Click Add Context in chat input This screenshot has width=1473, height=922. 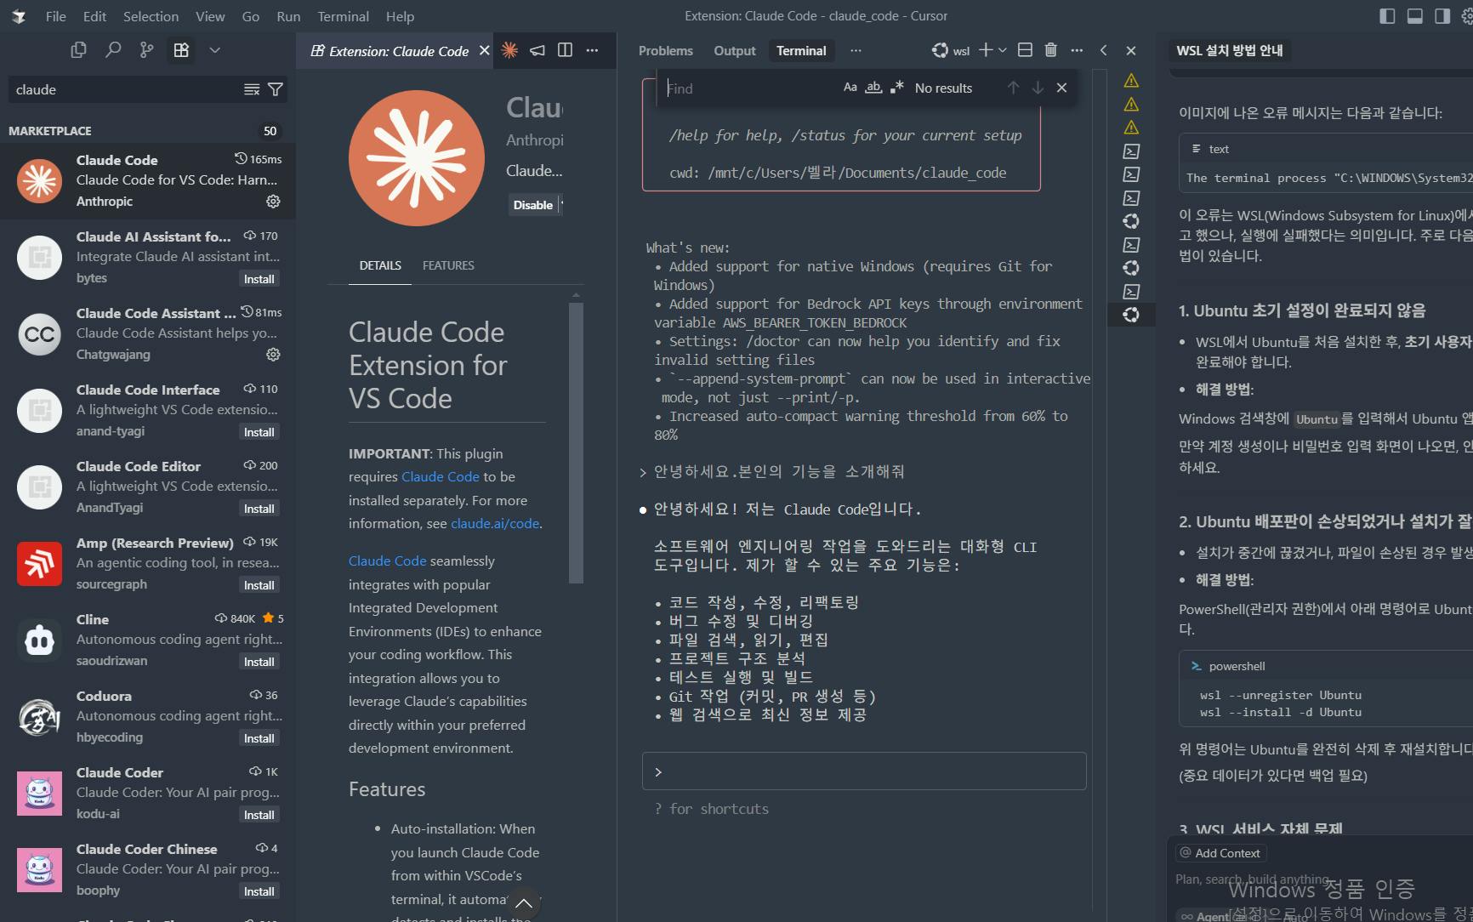click(1220, 853)
